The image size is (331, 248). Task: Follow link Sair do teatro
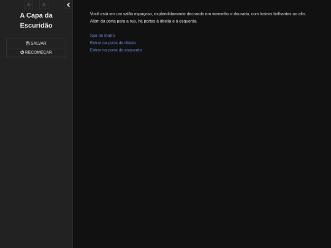[102, 36]
